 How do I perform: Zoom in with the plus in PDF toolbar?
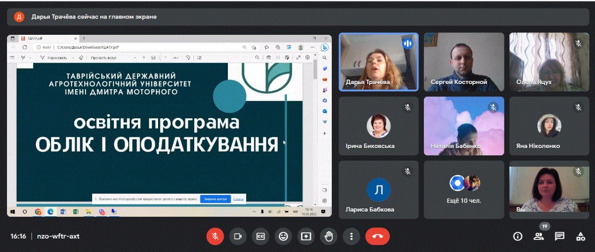point(145,58)
